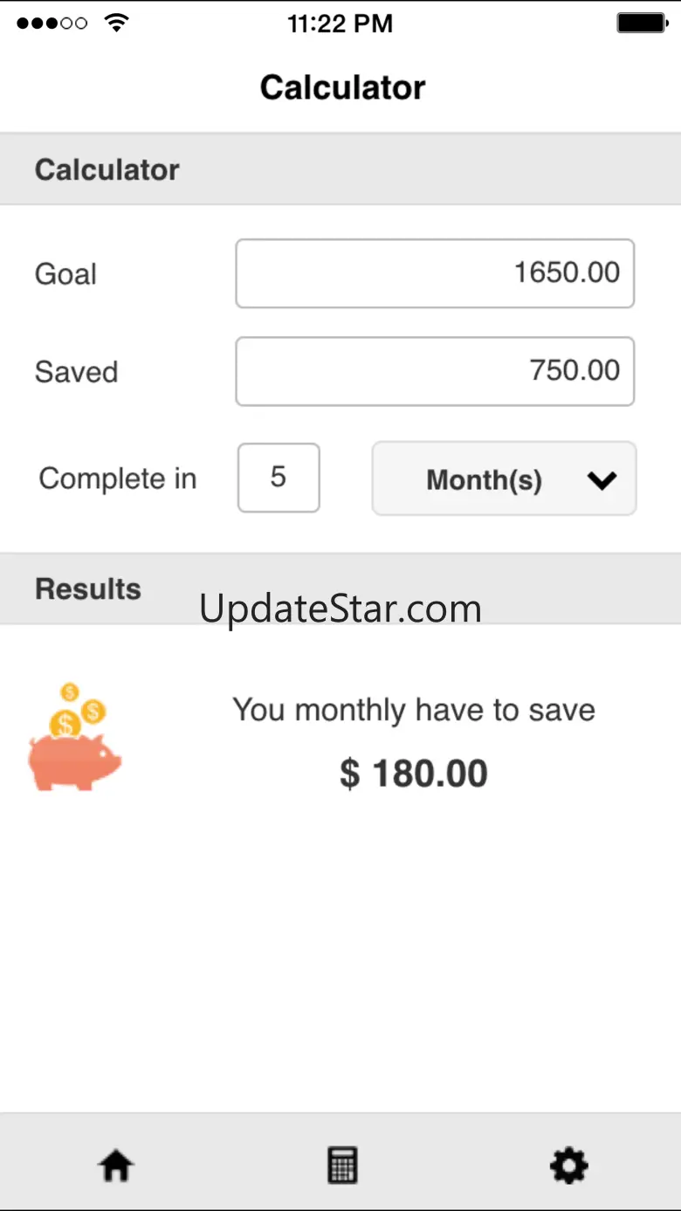Click the Goal label
Viewport: 681px width, 1211px height.
coord(65,274)
